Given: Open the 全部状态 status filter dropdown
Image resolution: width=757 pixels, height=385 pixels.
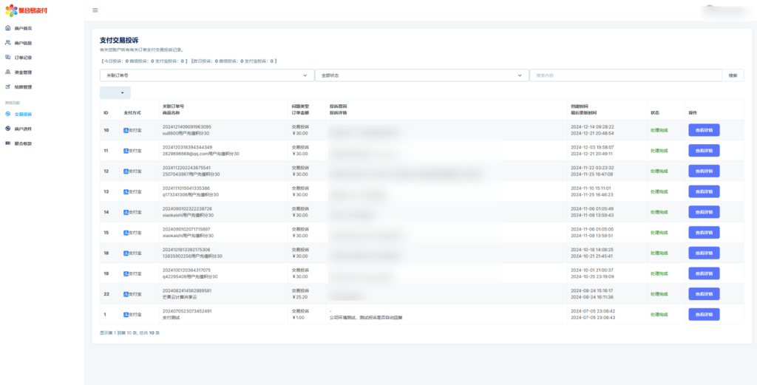Looking at the screenshot, I should [421, 75].
